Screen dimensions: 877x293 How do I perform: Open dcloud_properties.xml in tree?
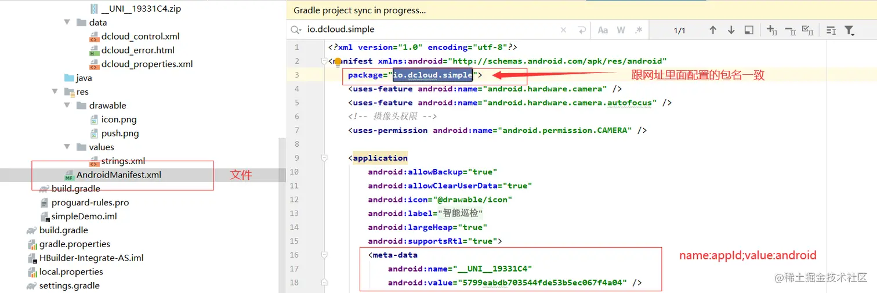147,64
